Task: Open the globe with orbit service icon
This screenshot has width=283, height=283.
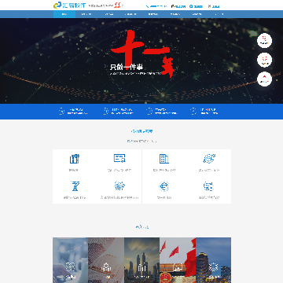Action: click(209, 159)
